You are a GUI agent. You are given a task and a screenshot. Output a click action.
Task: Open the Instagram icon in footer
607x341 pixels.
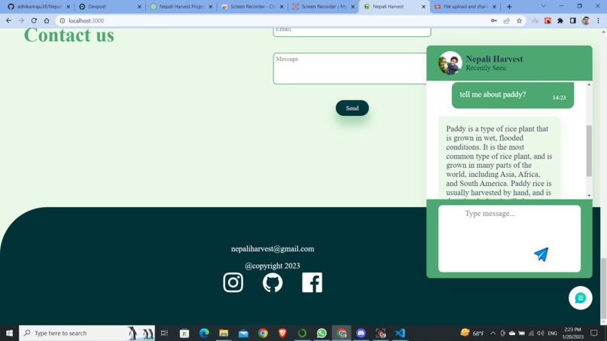(x=233, y=282)
